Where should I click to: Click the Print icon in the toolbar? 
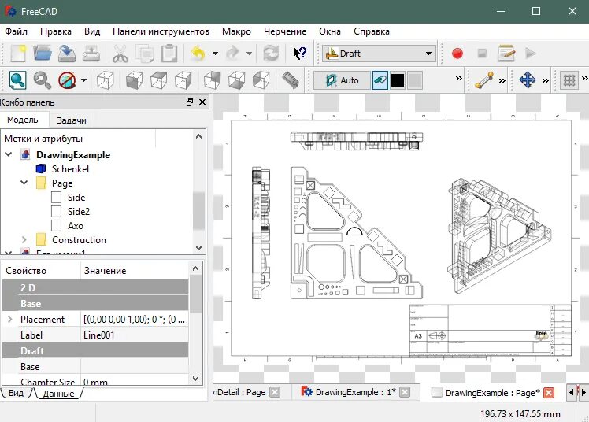(x=91, y=54)
